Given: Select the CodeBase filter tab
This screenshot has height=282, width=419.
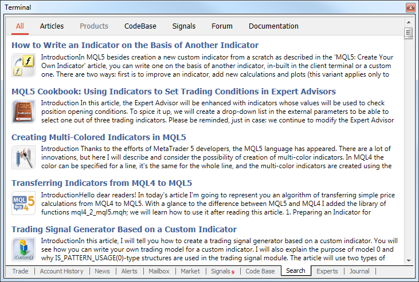Looking at the screenshot, I should (140, 26).
